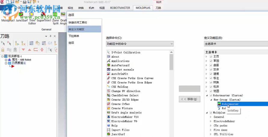The width and height of the screenshot is (268, 137).
Task: Expand the 属性 - ABB Robot node
Action: [6, 60]
